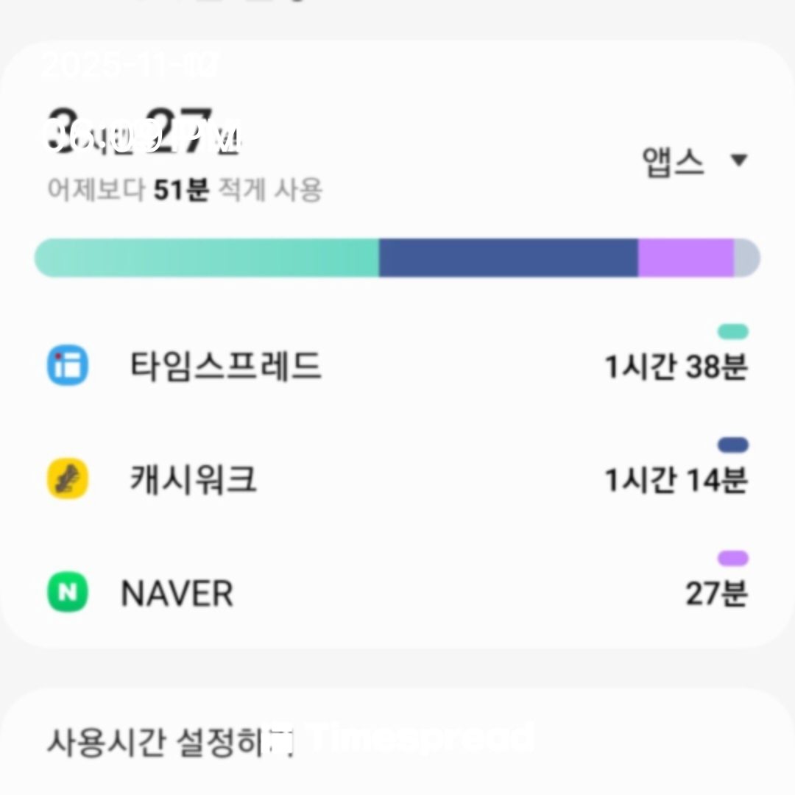Click the purple legend pill above 27분

pos(732,559)
